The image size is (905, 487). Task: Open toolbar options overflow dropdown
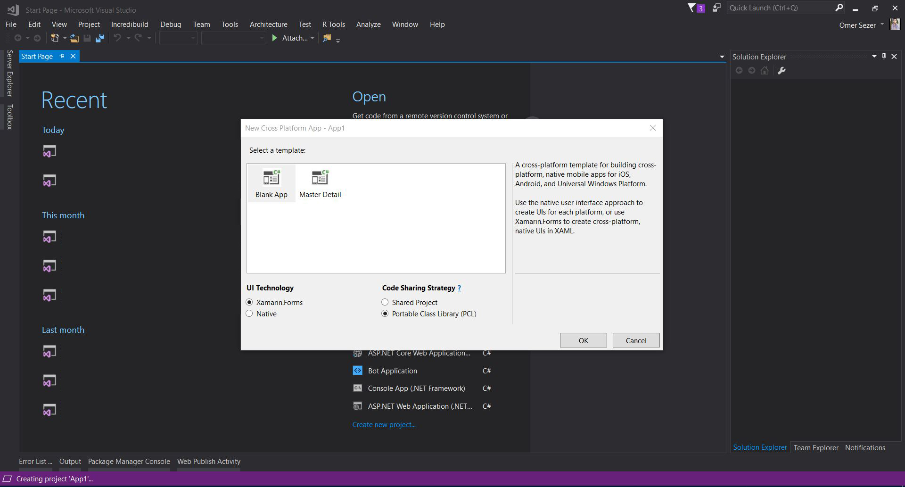(x=338, y=40)
